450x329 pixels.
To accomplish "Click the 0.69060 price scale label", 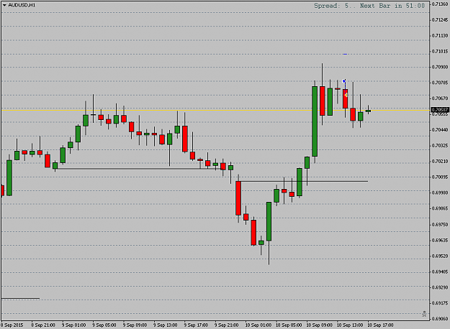I will tap(440, 319).
